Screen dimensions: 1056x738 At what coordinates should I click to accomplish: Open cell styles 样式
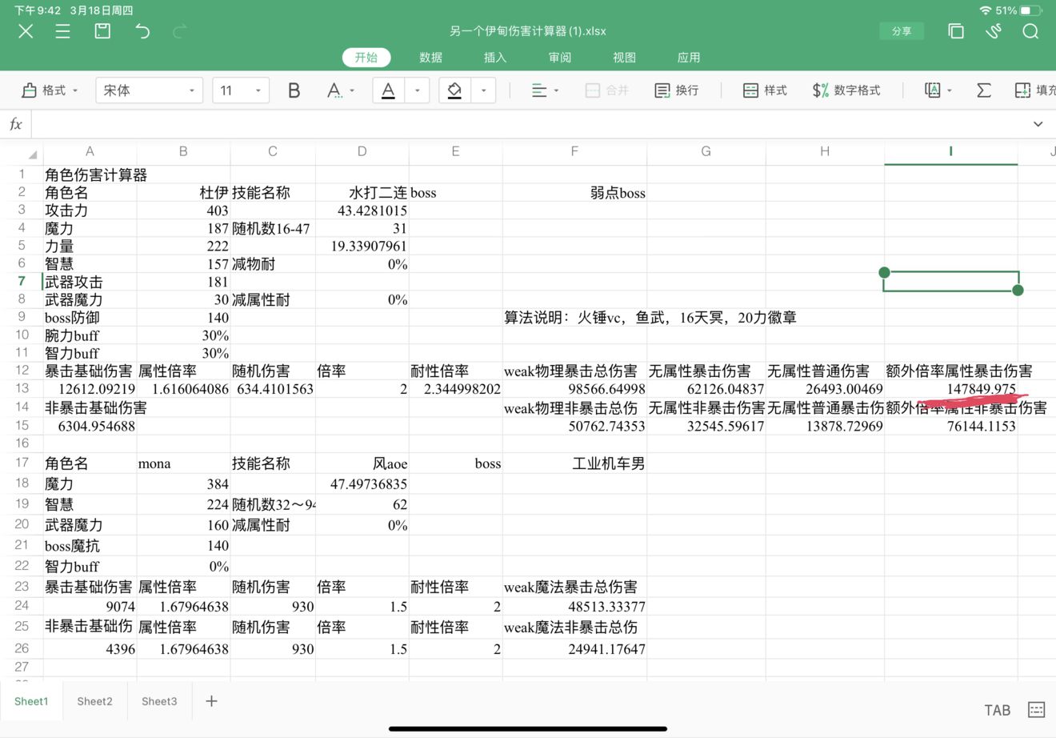765,90
